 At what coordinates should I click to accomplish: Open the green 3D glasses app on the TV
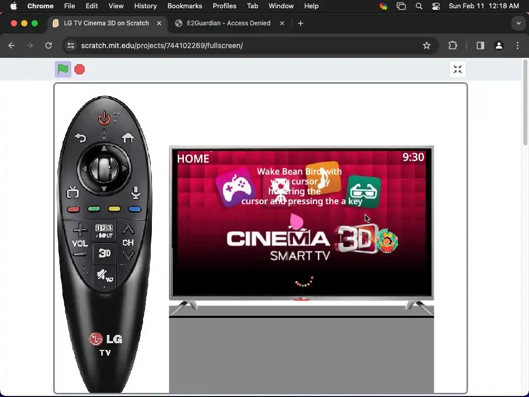point(364,191)
